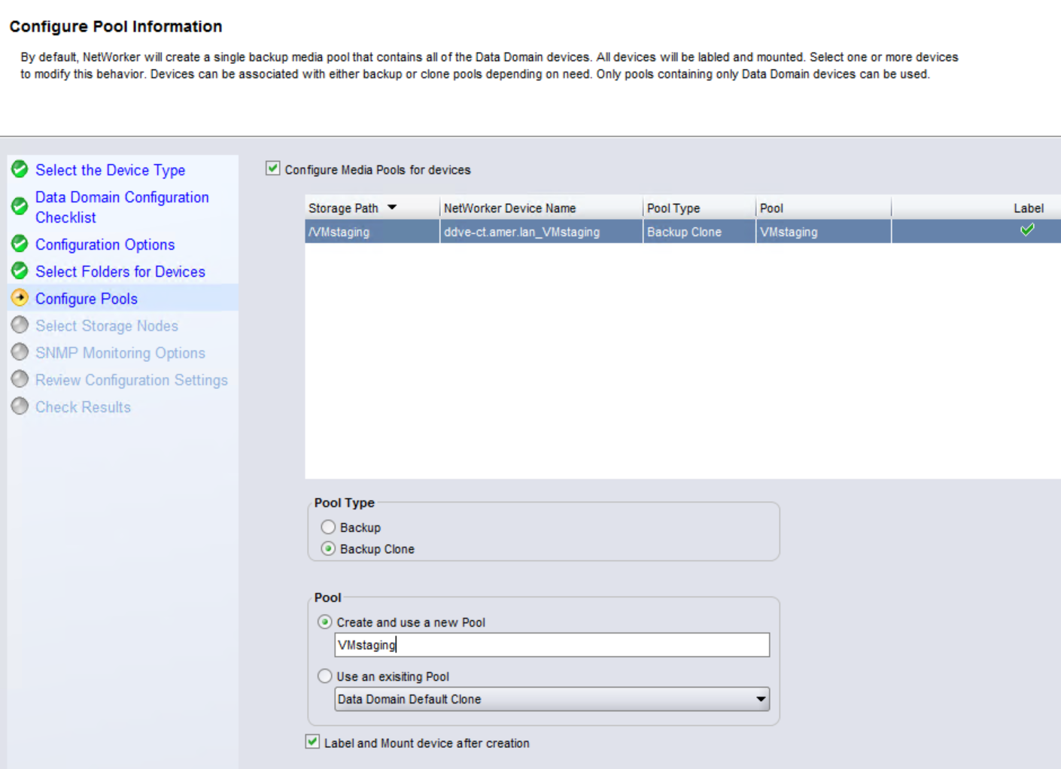This screenshot has width=1061, height=769.
Task: Go to Select Folders for Devices step
Action: pyautogui.click(x=120, y=272)
